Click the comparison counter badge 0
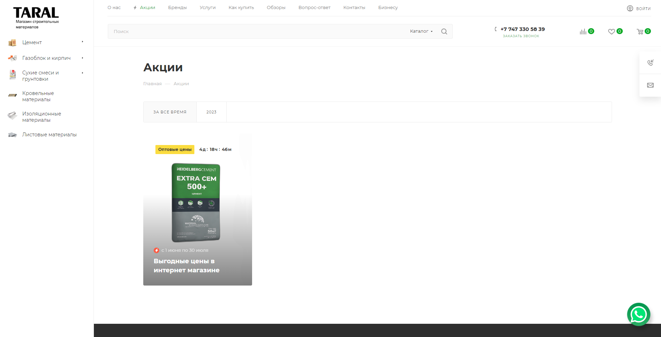The height and width of the screenshot is (337, 661). [x=591, y=31]
